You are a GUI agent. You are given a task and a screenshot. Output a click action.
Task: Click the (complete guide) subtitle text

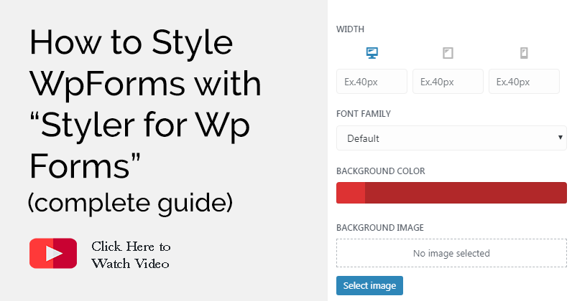(130, 203)
